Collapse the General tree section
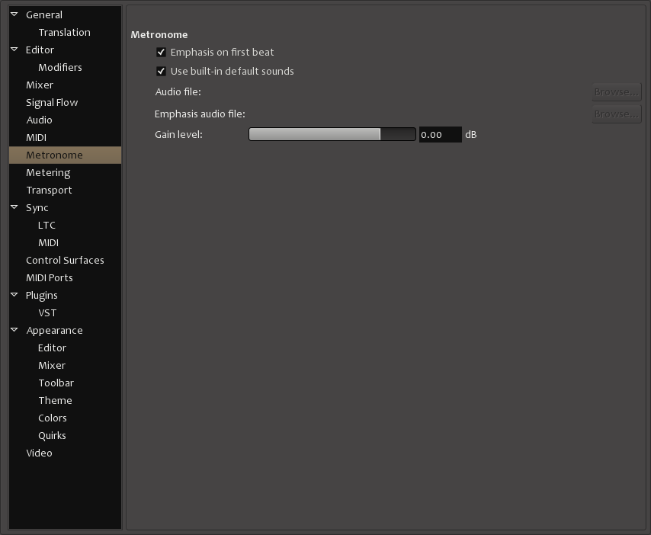This screenshot has height=535, width=651. (x=14, y=14)
